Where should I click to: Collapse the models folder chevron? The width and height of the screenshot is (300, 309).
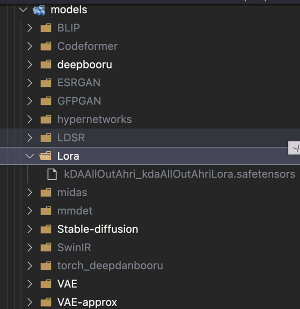(x=22, y=9)
